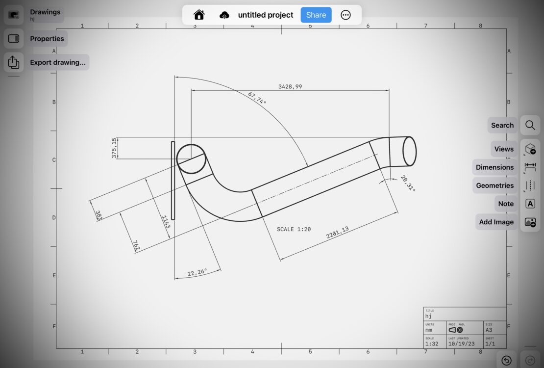The height and width of the screenshot is (368, 544).
Task: Select the Geometries centerline icon
Action: click(530, 185)
